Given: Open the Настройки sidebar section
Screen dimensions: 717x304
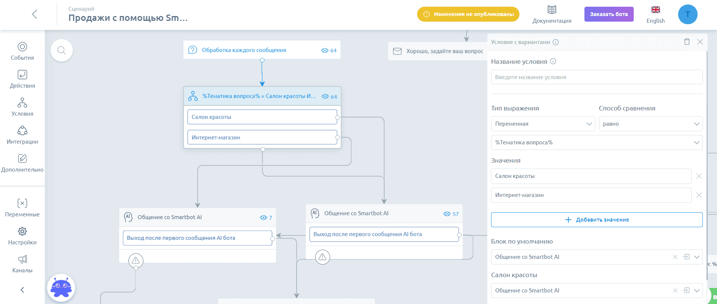Looking at the screenshot, I should tap(22, 236).
